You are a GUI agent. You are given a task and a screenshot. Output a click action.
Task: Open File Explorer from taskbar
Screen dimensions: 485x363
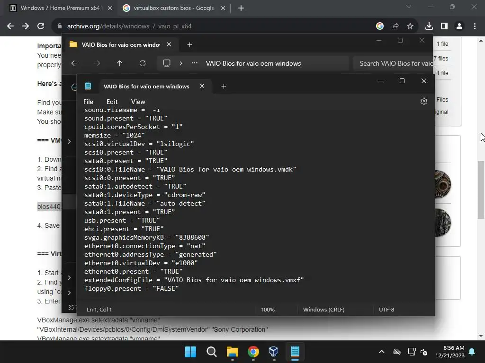pyautogui.click(x=232, y=352)
